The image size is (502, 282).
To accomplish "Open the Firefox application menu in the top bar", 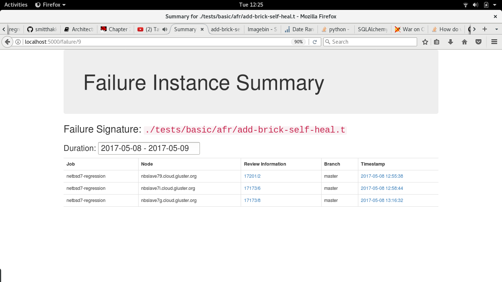I will (x=50, y=5).
